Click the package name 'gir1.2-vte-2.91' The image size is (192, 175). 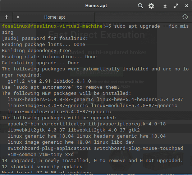coord(29,81)
